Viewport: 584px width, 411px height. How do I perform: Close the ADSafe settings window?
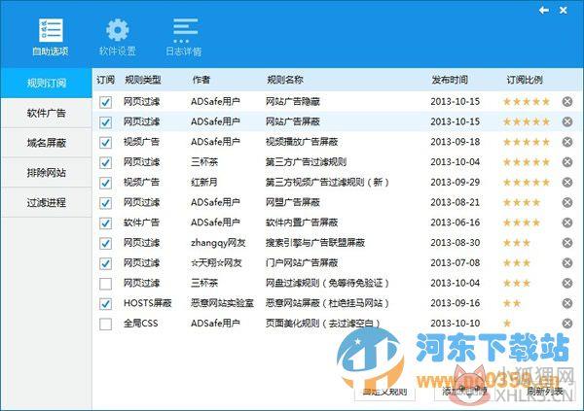tap(564, 11)
